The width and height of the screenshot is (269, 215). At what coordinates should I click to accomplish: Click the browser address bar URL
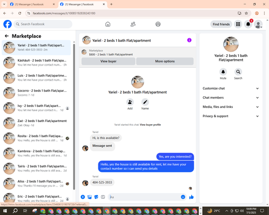coord(64,13)
